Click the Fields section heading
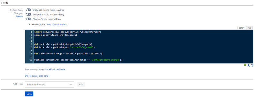 click(5, 3)
